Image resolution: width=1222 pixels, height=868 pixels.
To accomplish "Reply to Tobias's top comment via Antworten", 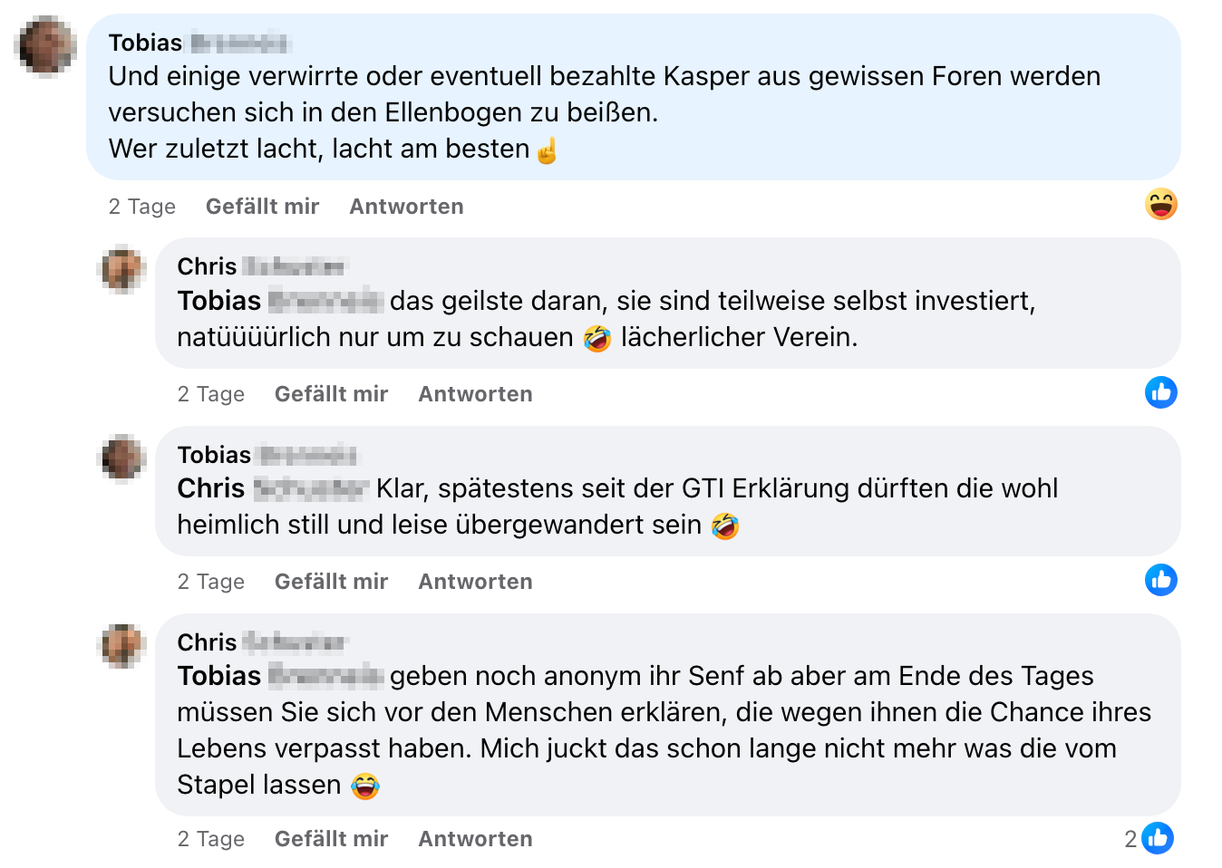I will 406,207.
